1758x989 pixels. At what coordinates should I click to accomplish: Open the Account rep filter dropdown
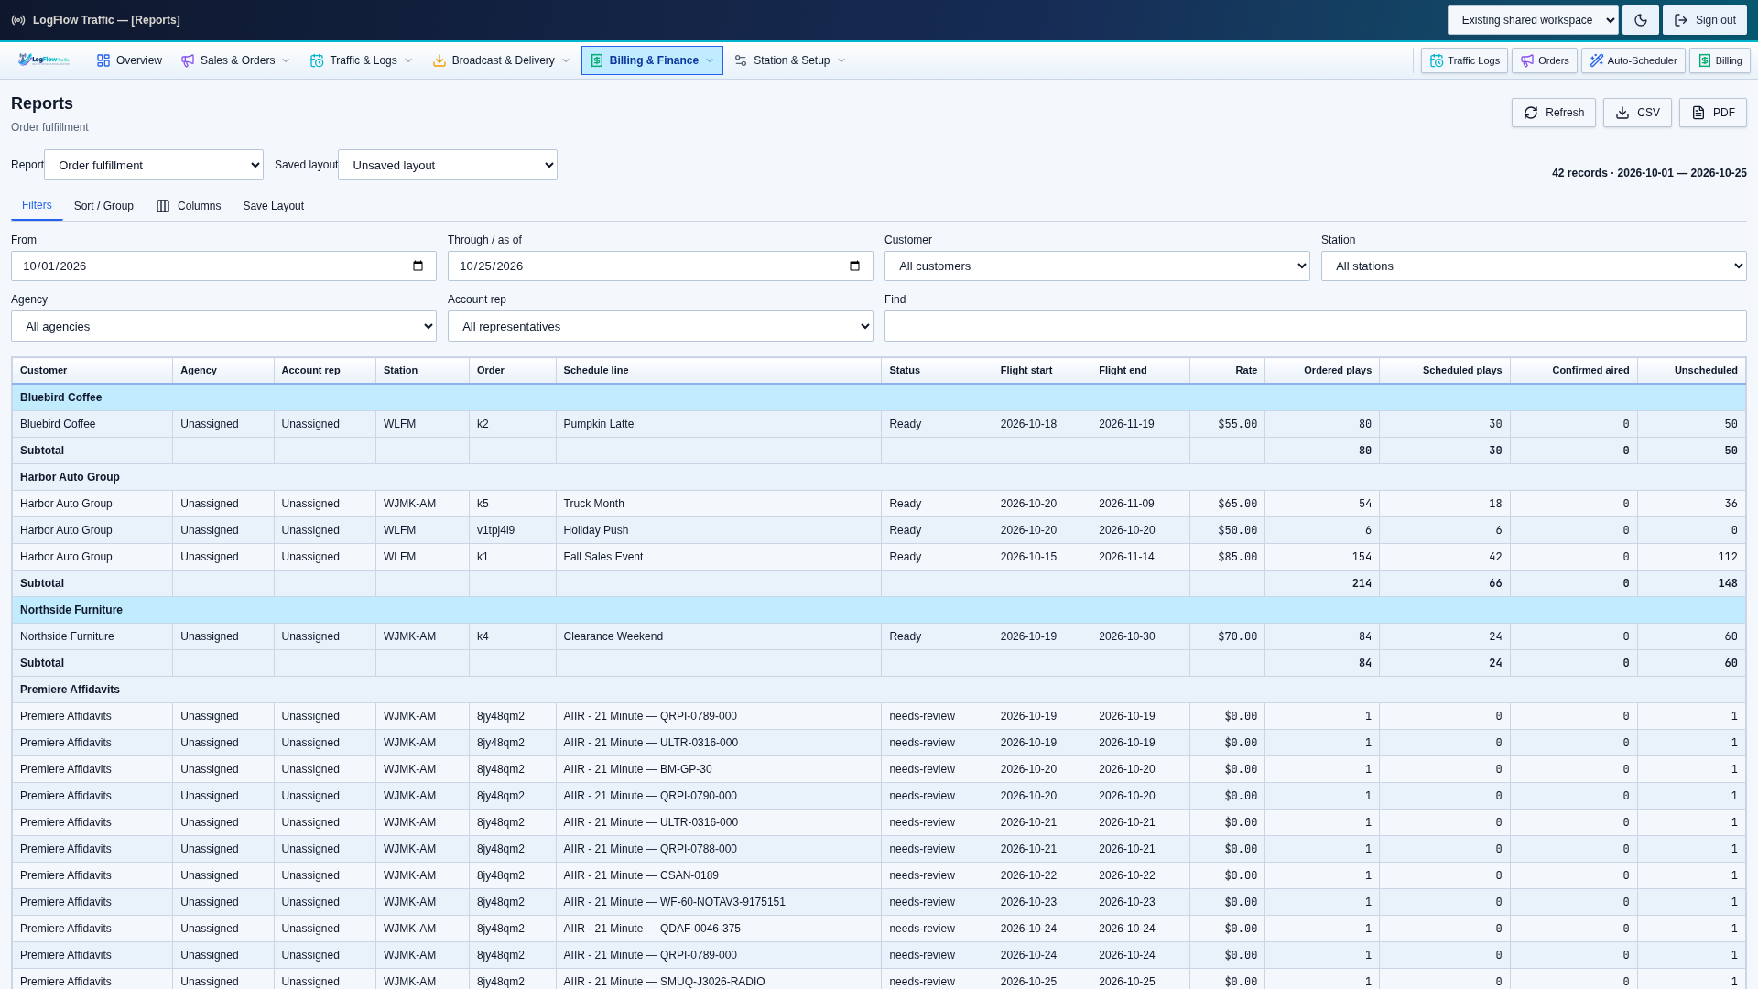(660, 326)
